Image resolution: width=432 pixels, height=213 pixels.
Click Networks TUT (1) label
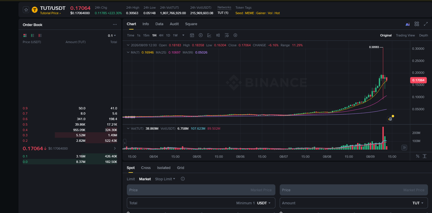pyautogui.click(x=223, y=13)
